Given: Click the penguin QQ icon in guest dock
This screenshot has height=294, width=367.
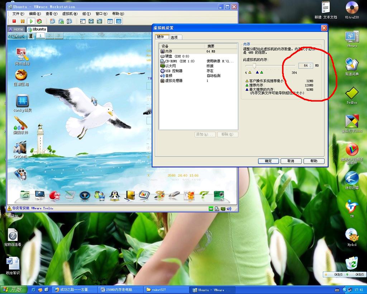Looking at the screenshot, I should click(115, 196).
